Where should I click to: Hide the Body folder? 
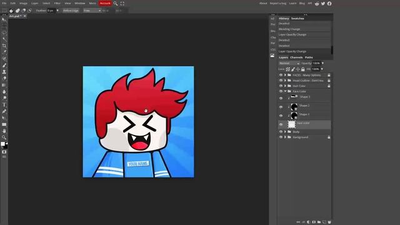tap(281, 132)
